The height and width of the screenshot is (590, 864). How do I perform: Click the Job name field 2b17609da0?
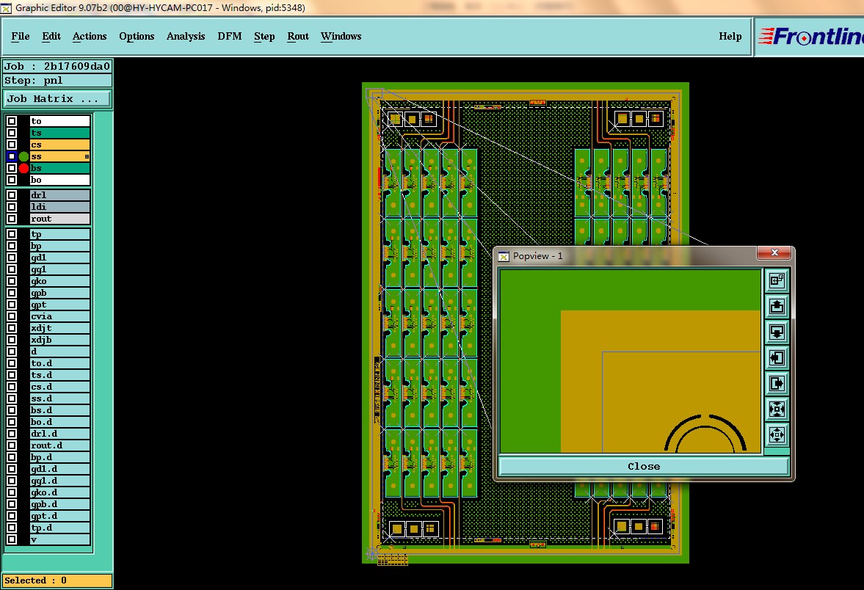coord(57,66)
